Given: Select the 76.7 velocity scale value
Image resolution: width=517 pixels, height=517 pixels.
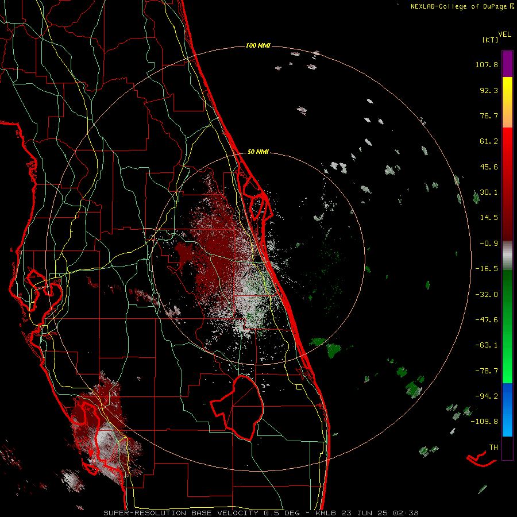Looking at the screenshot, I should pos(489,115).
